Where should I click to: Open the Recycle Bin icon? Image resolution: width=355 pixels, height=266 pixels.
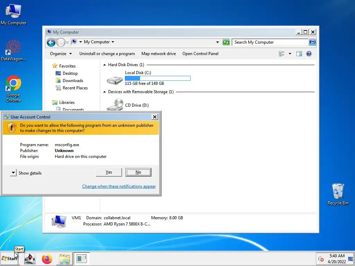pos(338,194)
